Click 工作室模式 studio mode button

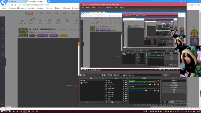tap(174, 88)
